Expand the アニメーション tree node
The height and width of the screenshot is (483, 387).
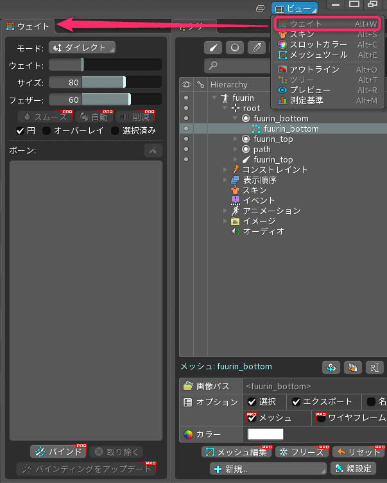pyautogui.click(x=225, y=211)
